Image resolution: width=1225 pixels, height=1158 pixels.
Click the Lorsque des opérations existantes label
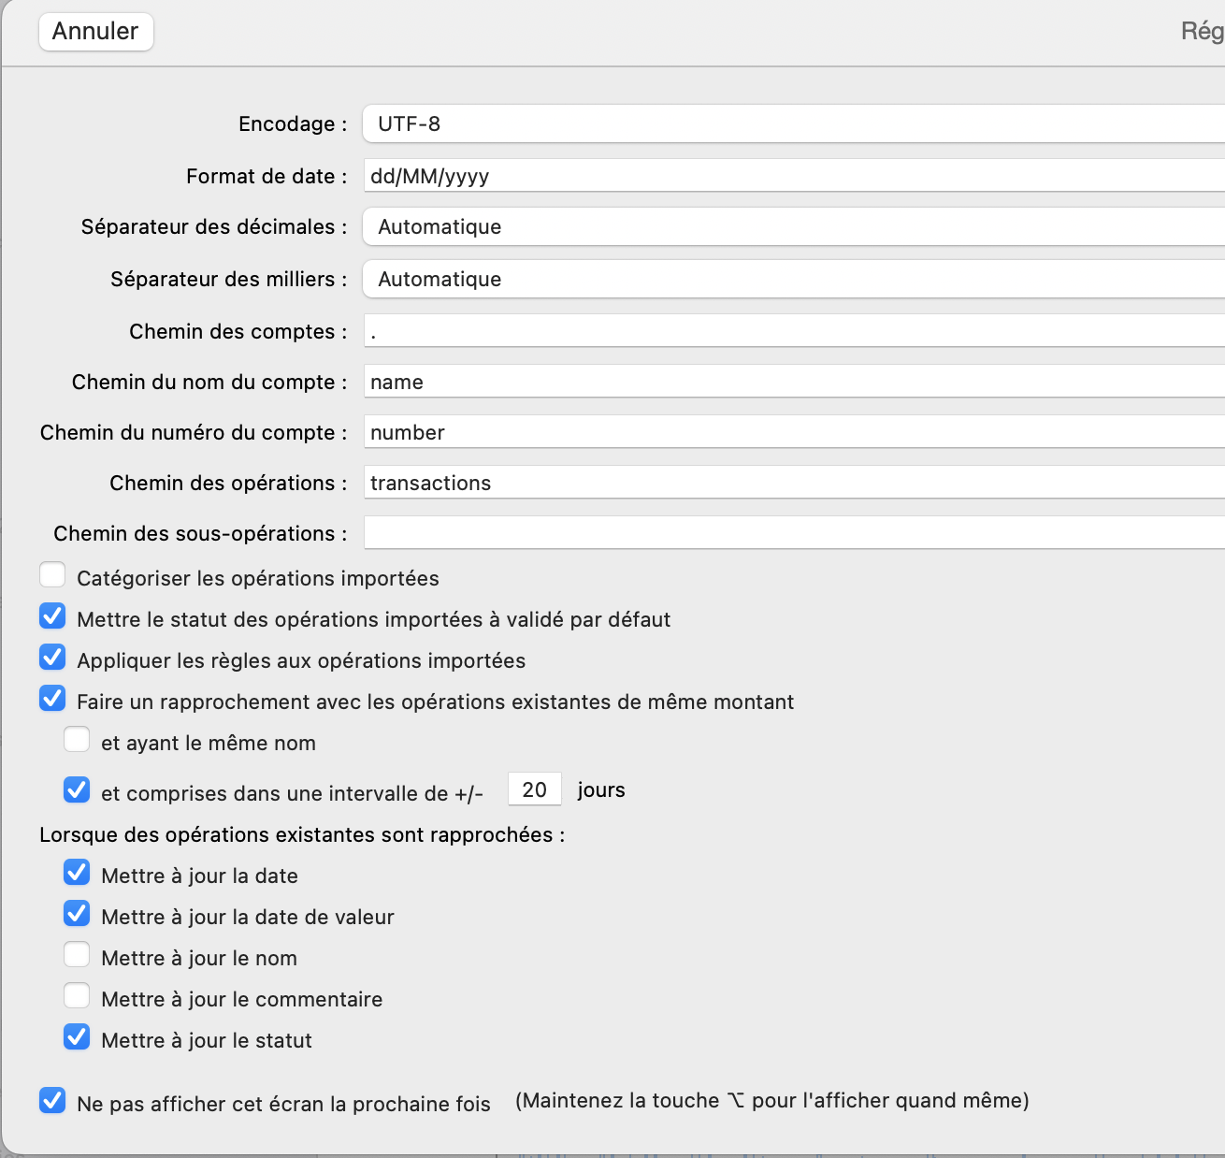[x=302, y=834]
